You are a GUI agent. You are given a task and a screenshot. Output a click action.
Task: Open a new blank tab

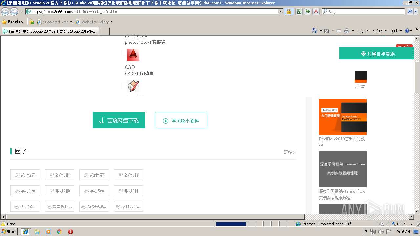pyautogui.click(x=104, y=31)
